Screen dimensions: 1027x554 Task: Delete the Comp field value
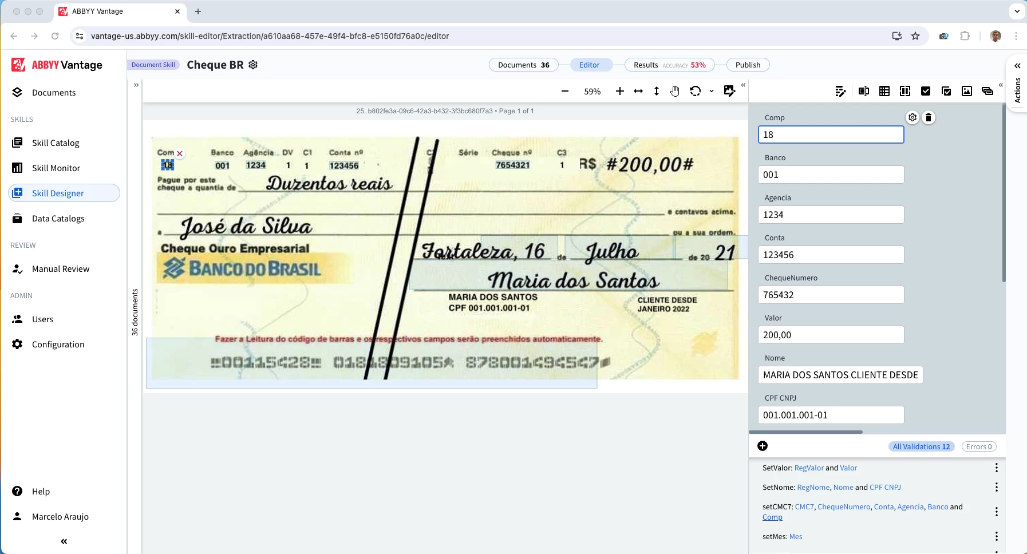click(929, 118)
